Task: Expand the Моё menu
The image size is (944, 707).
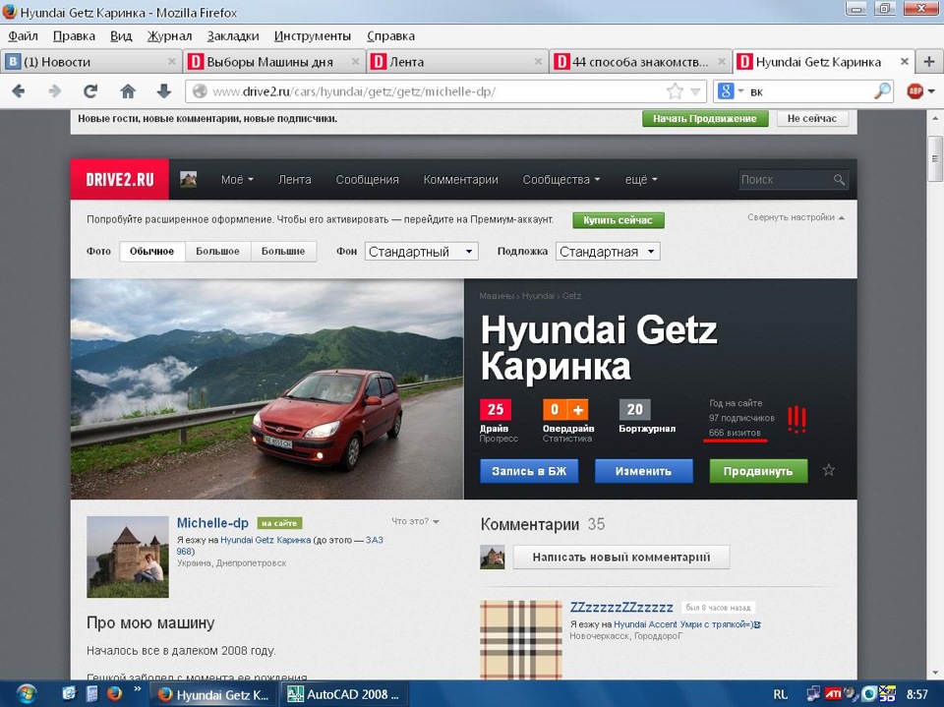Action: point(237,180)
